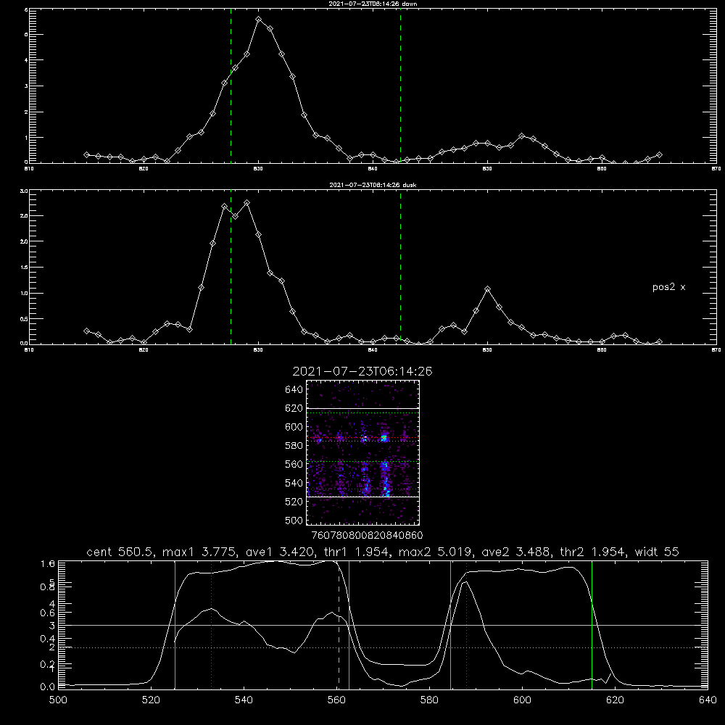Click the 'max2 5.019' value in stats line
The image size is (725, 725).
[x=436, y=552]
